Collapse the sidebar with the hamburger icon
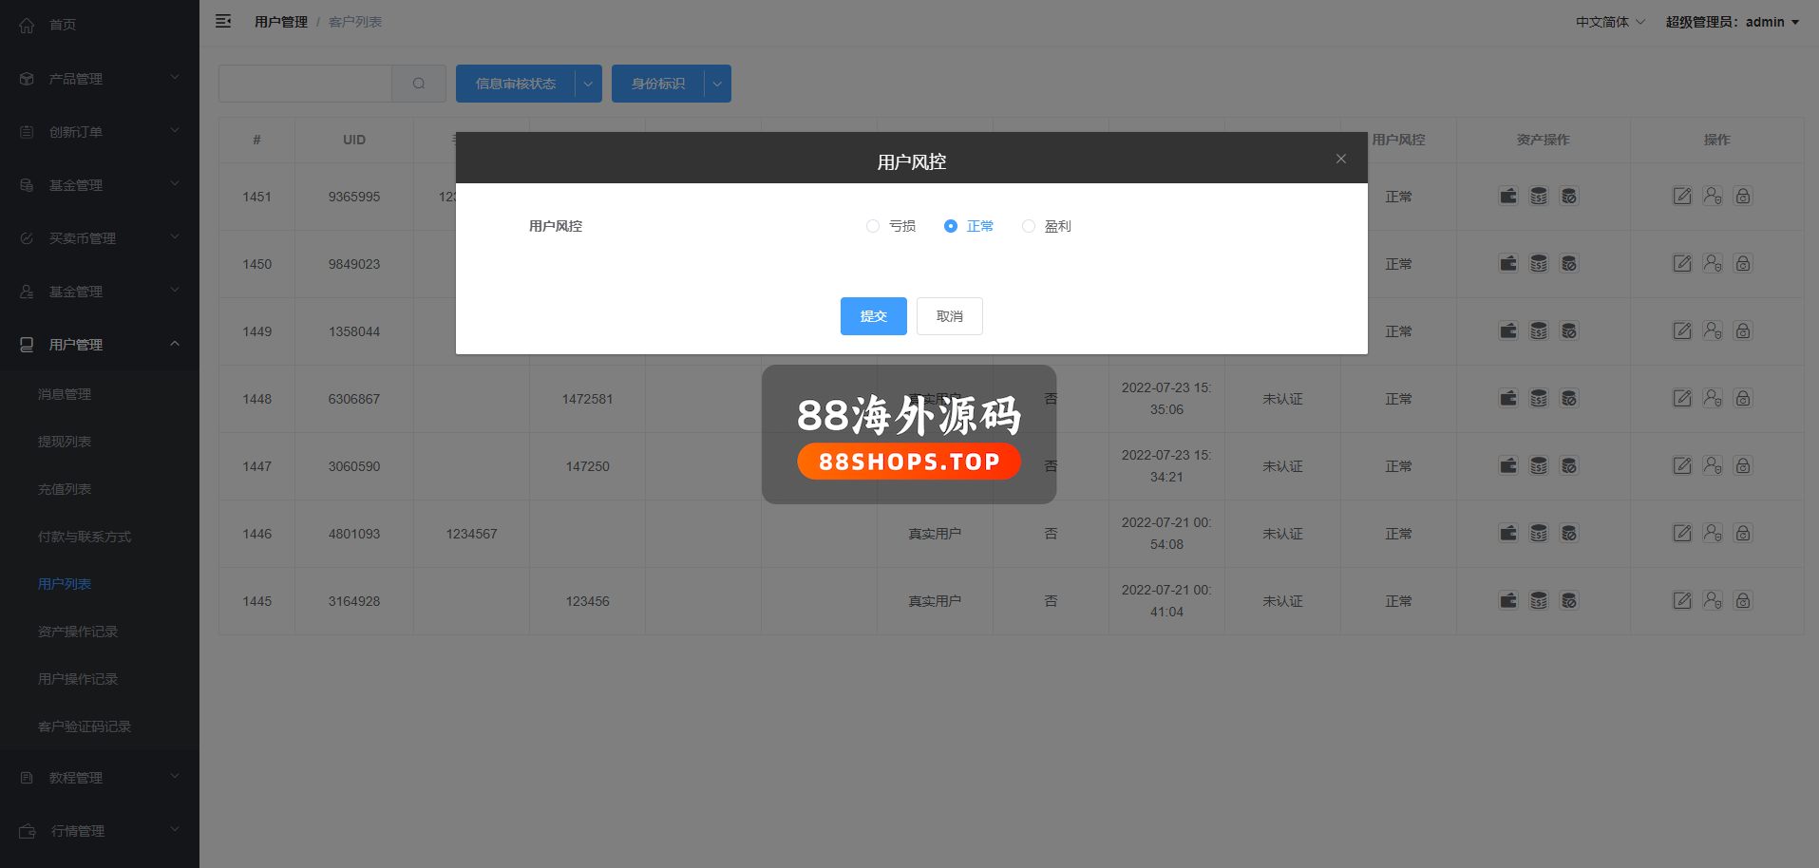 pyautogui.click(x=223, y=21)
